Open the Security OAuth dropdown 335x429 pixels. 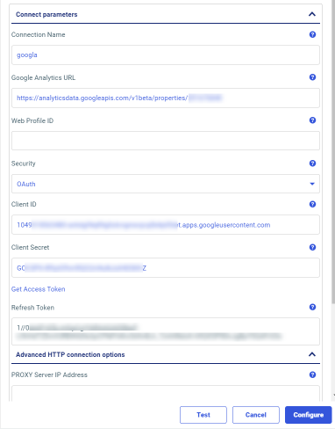(x=166, y=184)
